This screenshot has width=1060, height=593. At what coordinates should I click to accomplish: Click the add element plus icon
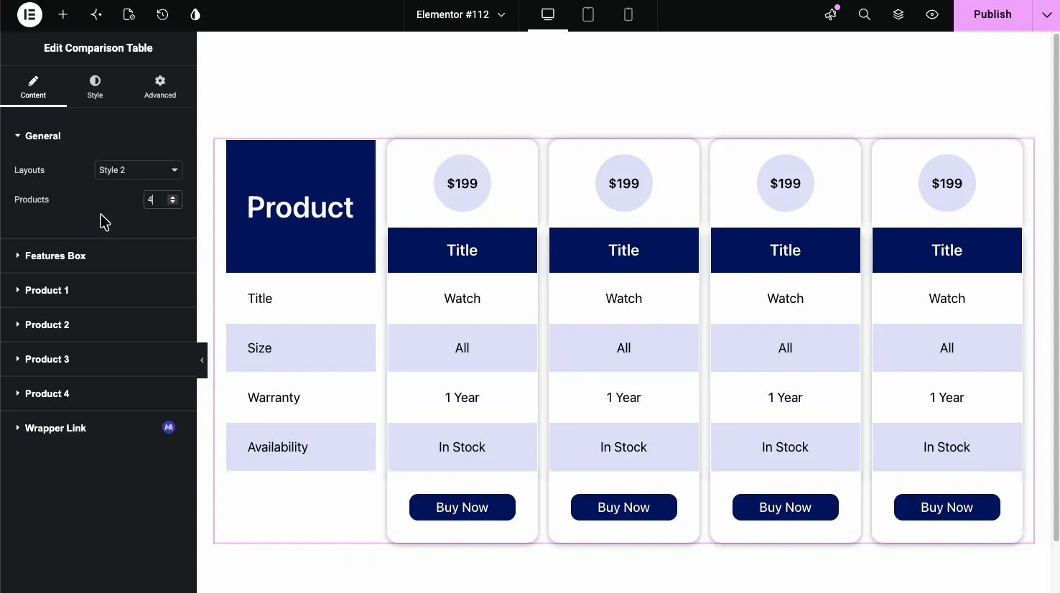coord(63,14)
